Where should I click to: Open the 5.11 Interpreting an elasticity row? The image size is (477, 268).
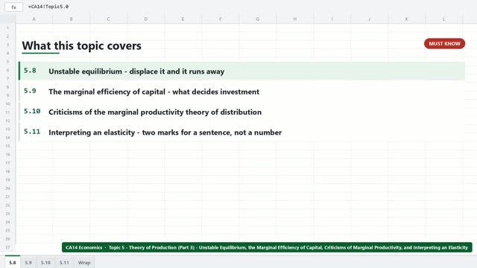coord(241,133)
